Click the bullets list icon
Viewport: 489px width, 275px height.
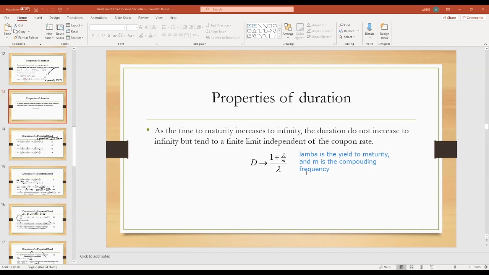(164, 27)
